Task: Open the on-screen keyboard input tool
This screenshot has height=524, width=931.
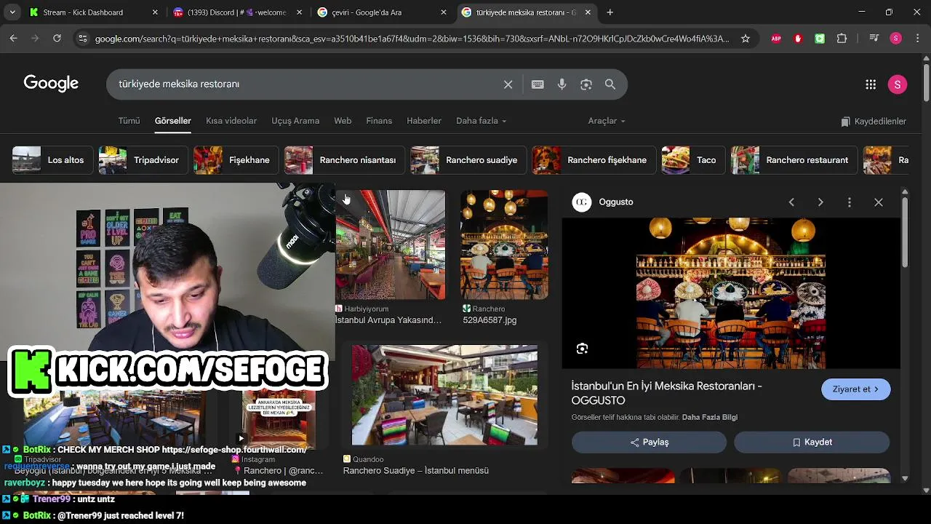Action: (x=538, y=84)
